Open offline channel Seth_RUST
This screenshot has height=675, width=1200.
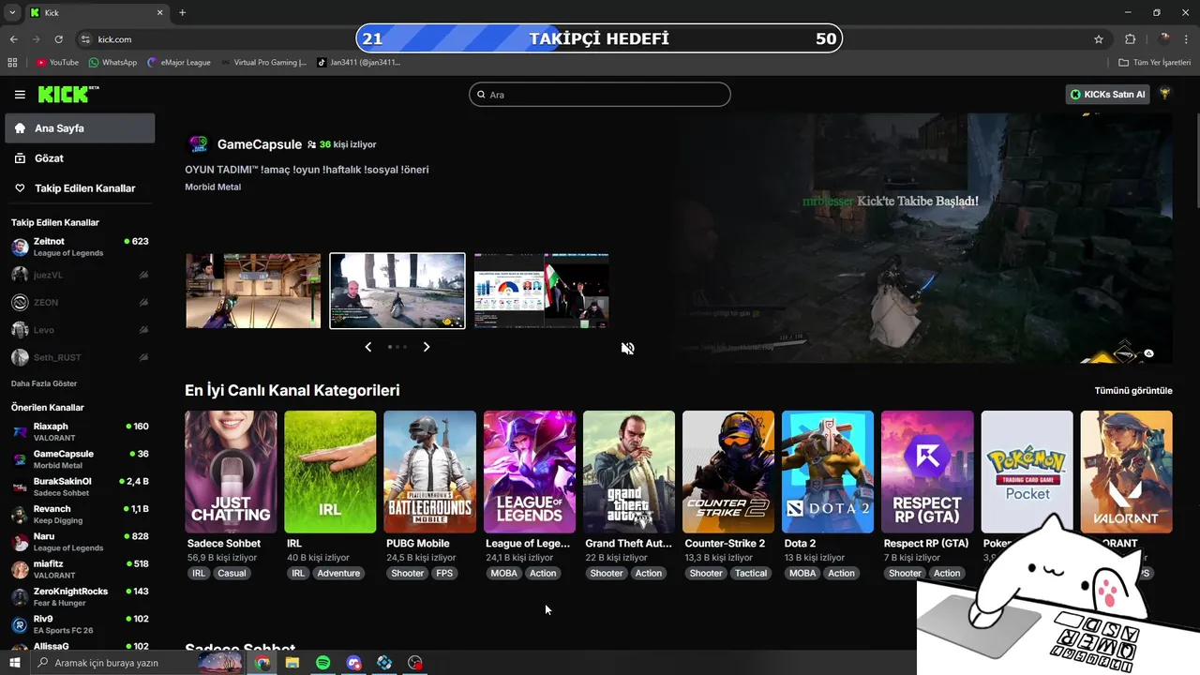pyautogui.click(x=80, y=357)
